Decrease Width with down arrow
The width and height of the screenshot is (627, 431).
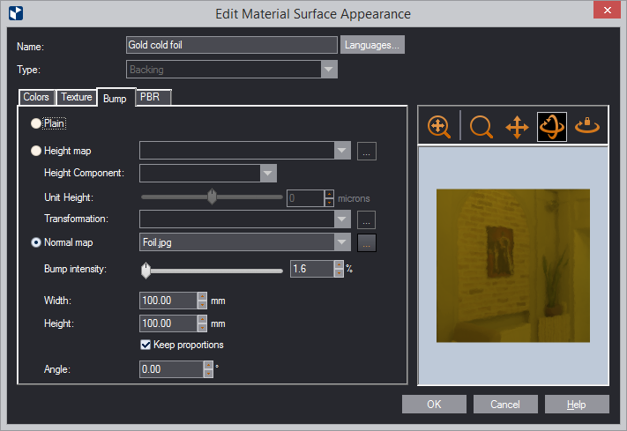pos(202,305)
